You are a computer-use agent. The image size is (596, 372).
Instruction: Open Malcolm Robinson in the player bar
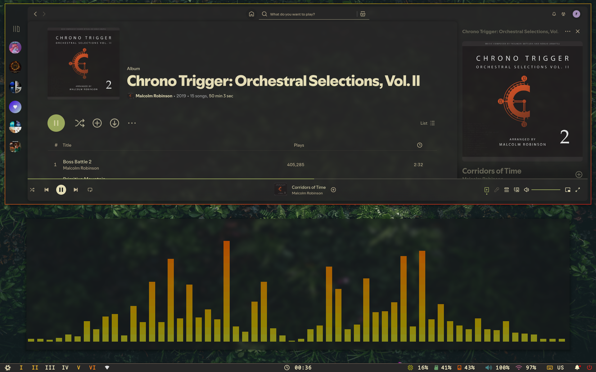point(307,193)
